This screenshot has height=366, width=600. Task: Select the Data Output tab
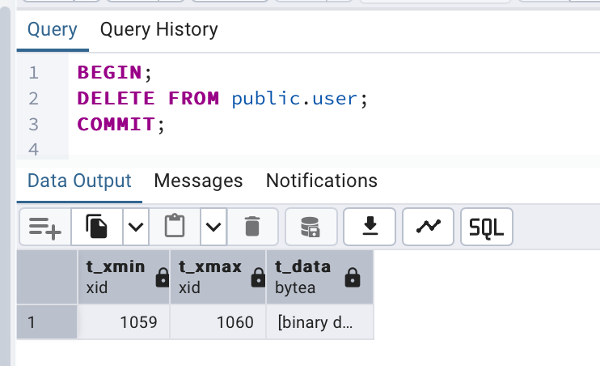pyautogui.click(x=79, y=181)
